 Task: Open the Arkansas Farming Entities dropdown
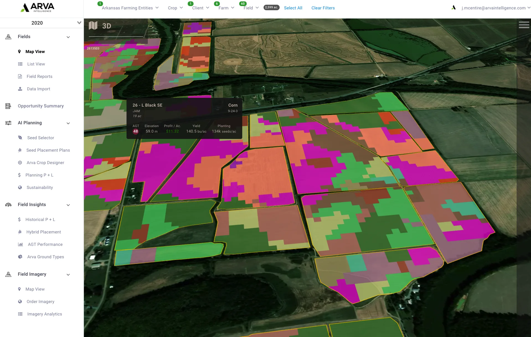(130, 8)
